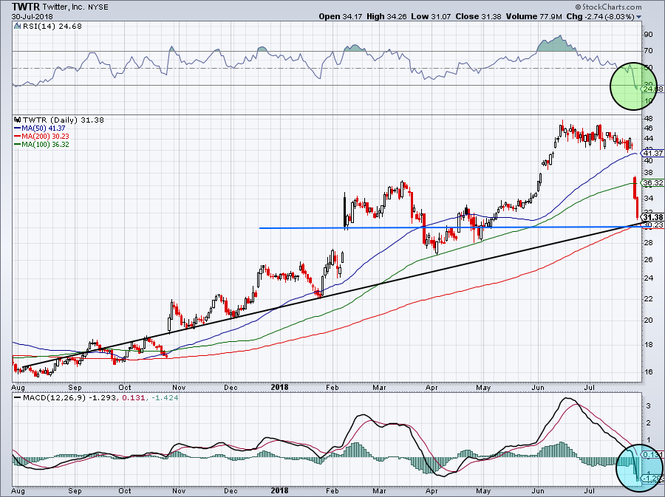This screenshot has width=665, height=497.
Task: Click the Chg -2.74 (-8.03%) value
Action: pyautogui.click(x=601, y=16)
